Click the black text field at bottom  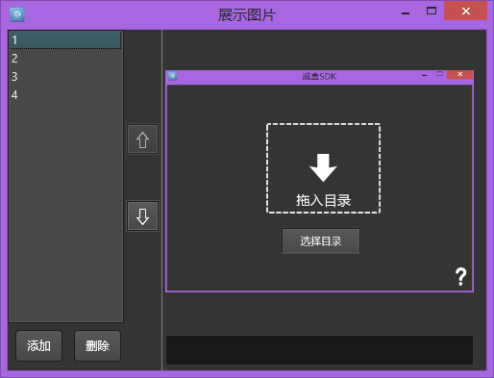point(319,350)
